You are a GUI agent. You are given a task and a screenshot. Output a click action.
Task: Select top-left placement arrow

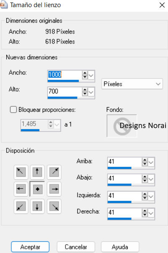click(21, 172)
